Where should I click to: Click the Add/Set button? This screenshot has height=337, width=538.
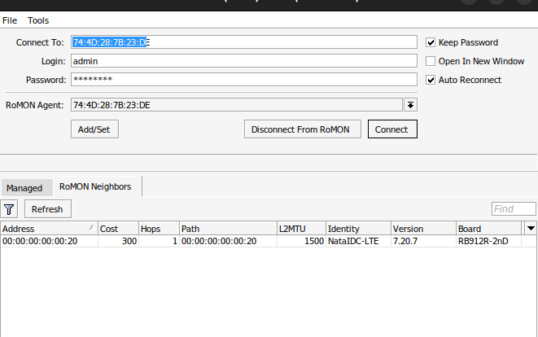point(94,129)
